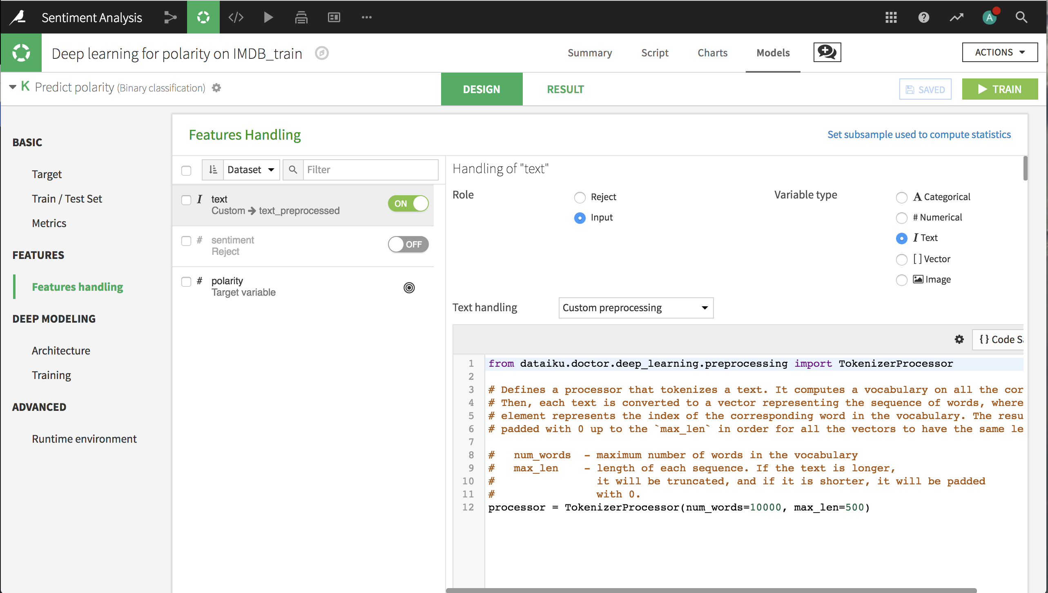Viewport: 1048px width, 593px height.
Task: Turn off the text feature toggle
Action: point(408,203)
